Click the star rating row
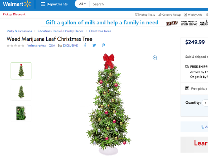The width and height of the screenshot is (208, 158). coord(16,46)
